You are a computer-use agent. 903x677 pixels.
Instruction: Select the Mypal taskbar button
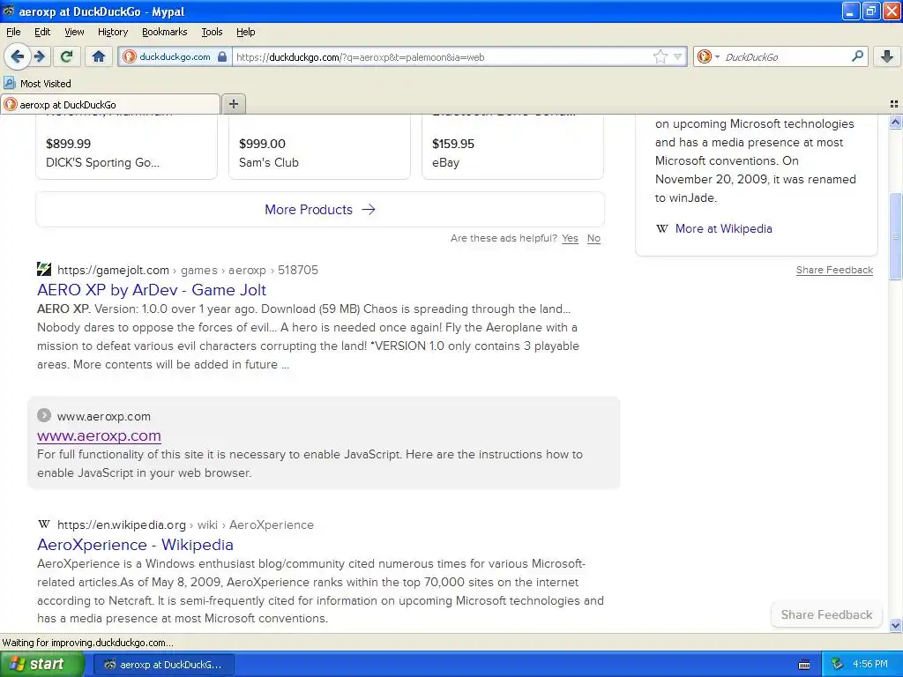click(163, 665)
